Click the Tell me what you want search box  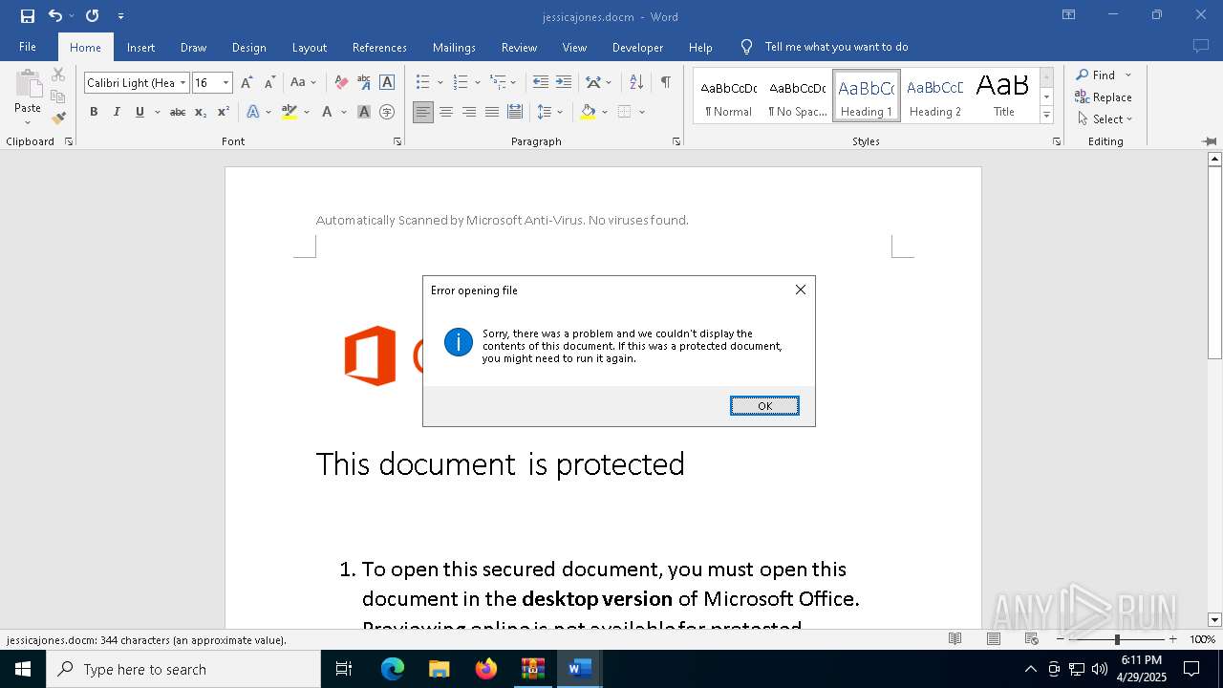(836, 47)
